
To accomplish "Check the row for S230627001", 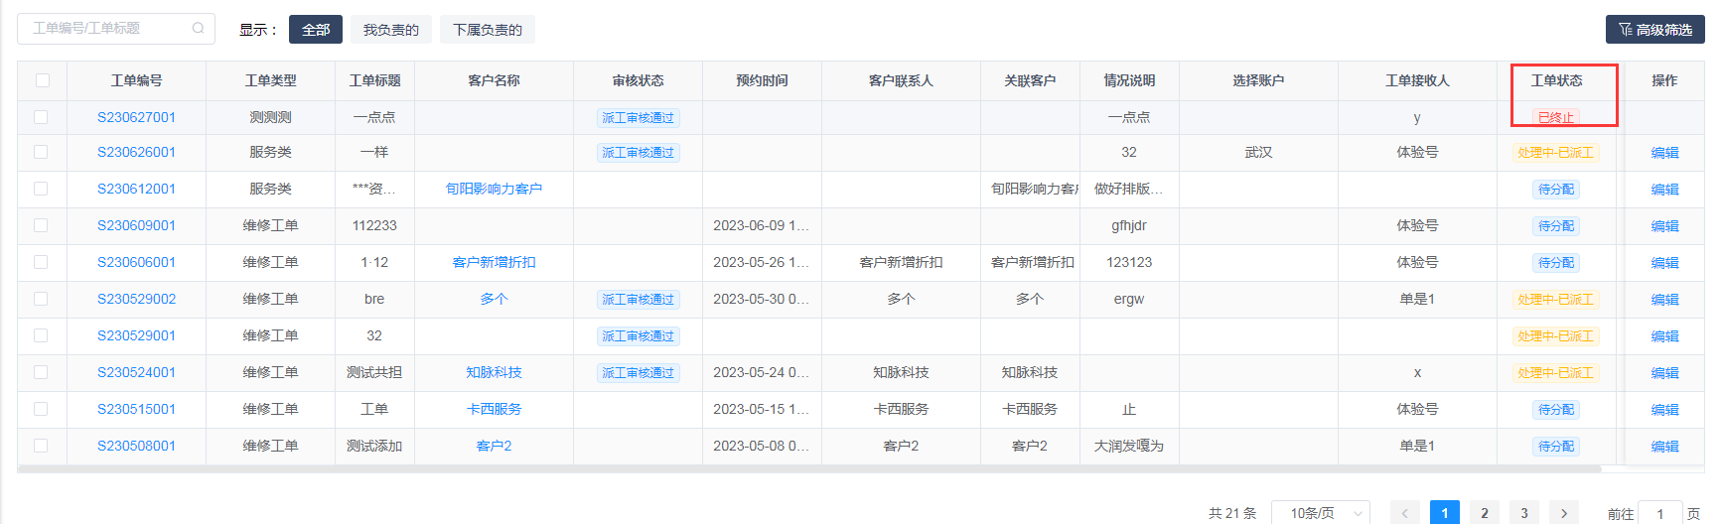I will tap(41, 117).
